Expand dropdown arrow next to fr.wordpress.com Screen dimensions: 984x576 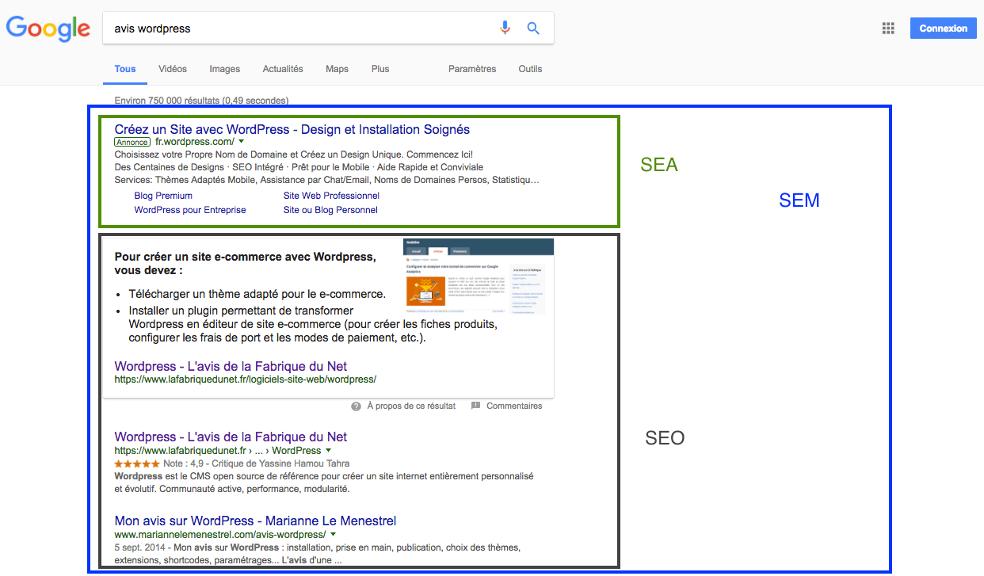(x=242, y=143)
